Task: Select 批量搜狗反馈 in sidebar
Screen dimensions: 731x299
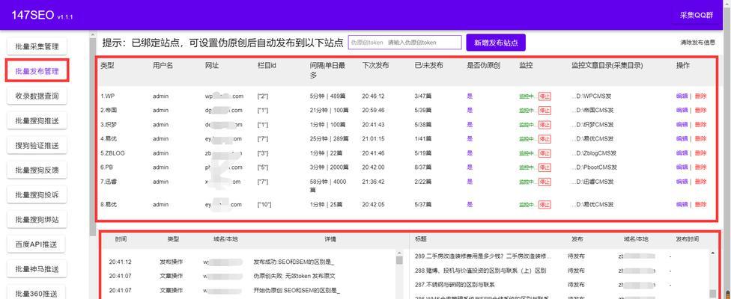Action: [37, 170]
